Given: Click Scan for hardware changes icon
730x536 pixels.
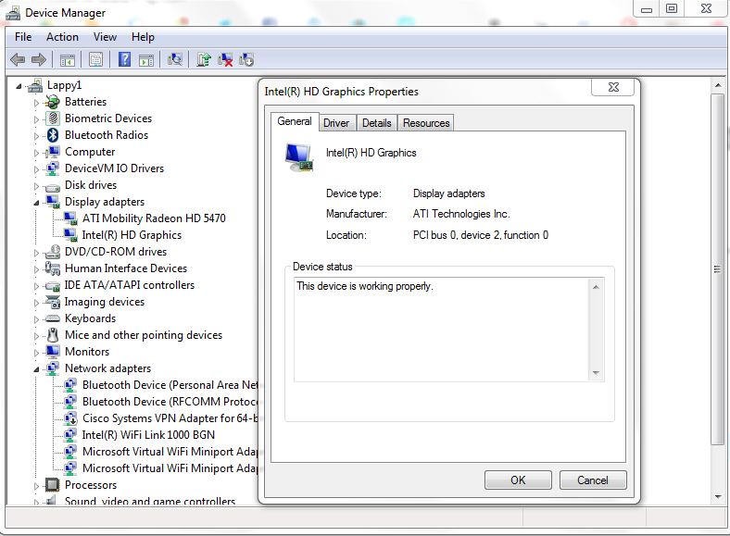Looking at the screenshot, I should 174,59.
